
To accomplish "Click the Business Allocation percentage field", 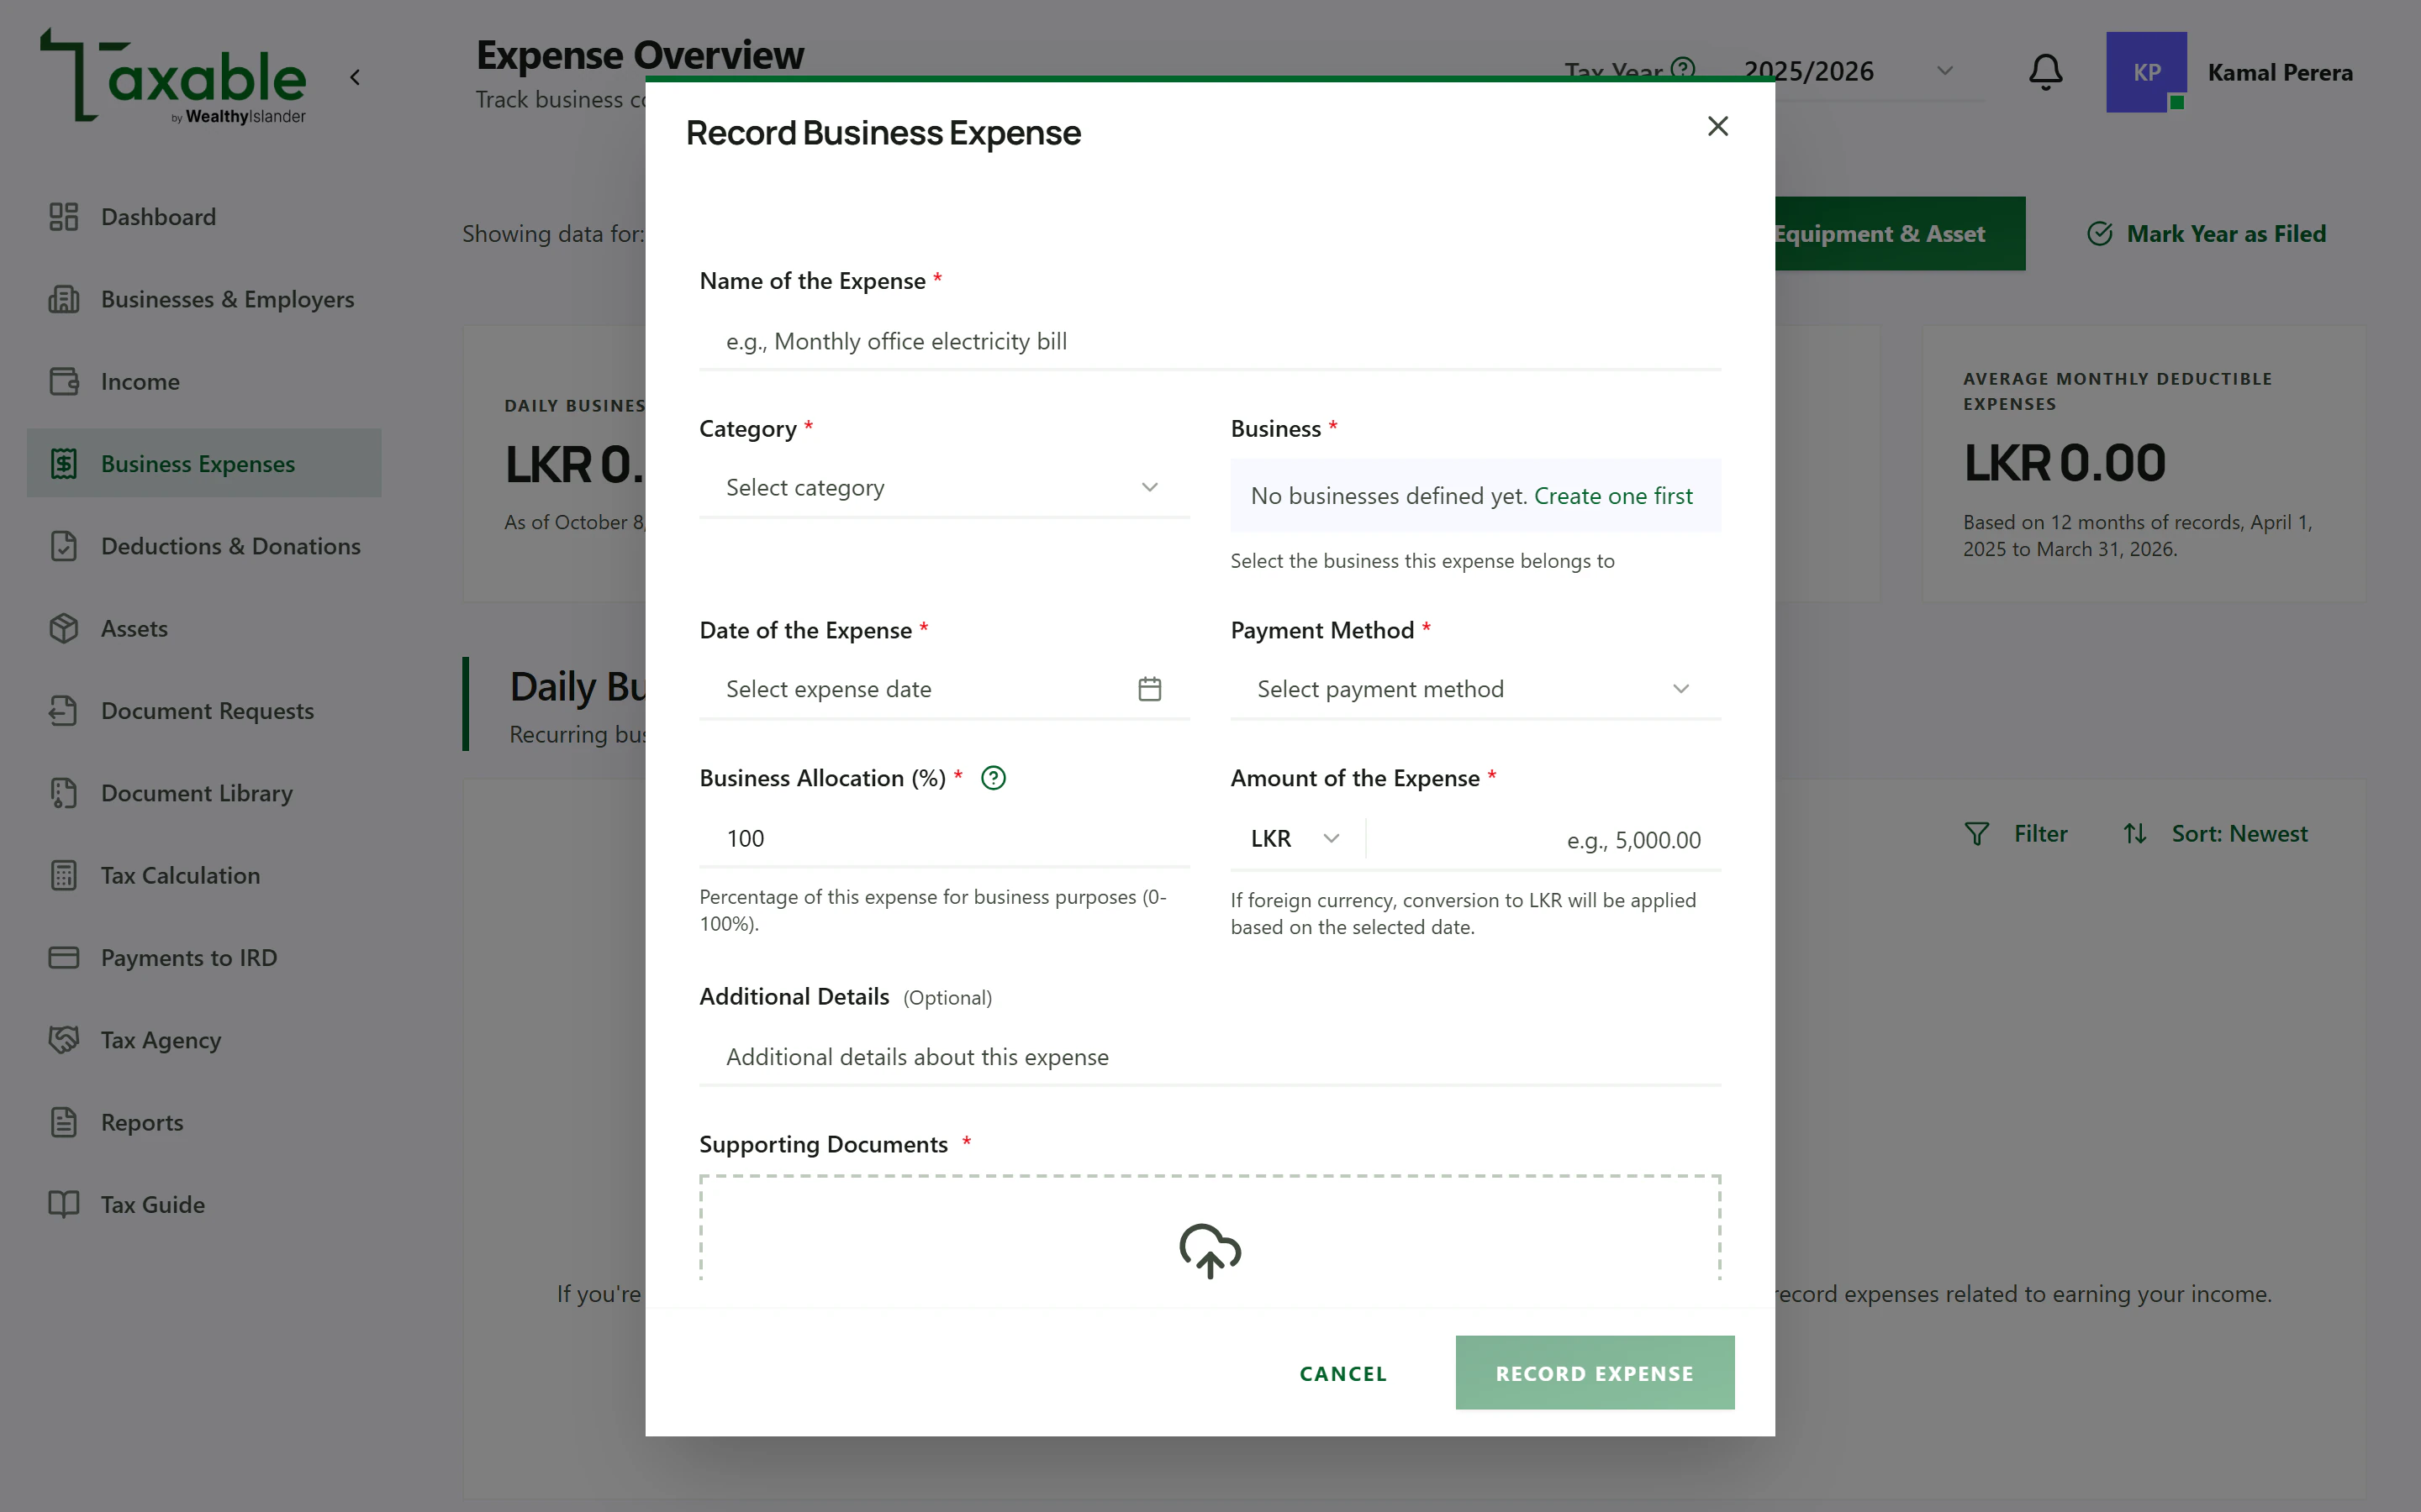I will (x=943, y=838).
